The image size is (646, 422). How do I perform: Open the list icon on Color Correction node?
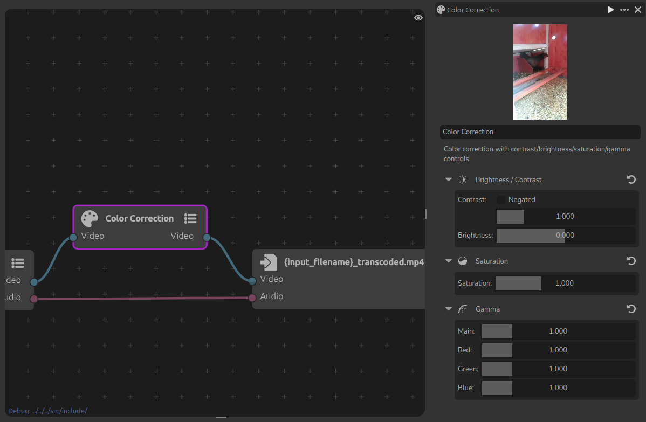click(190, 218)
